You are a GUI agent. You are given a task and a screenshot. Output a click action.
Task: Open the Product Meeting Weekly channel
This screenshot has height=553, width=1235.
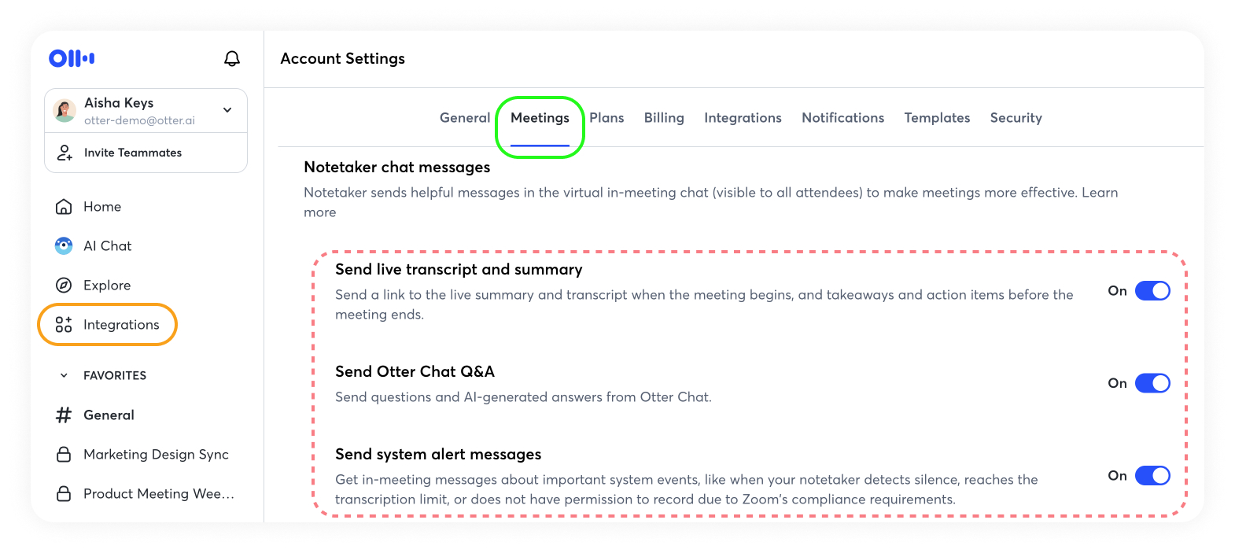coord(158,494)
